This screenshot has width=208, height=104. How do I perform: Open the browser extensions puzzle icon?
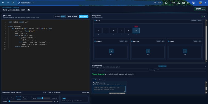point(166,3)
